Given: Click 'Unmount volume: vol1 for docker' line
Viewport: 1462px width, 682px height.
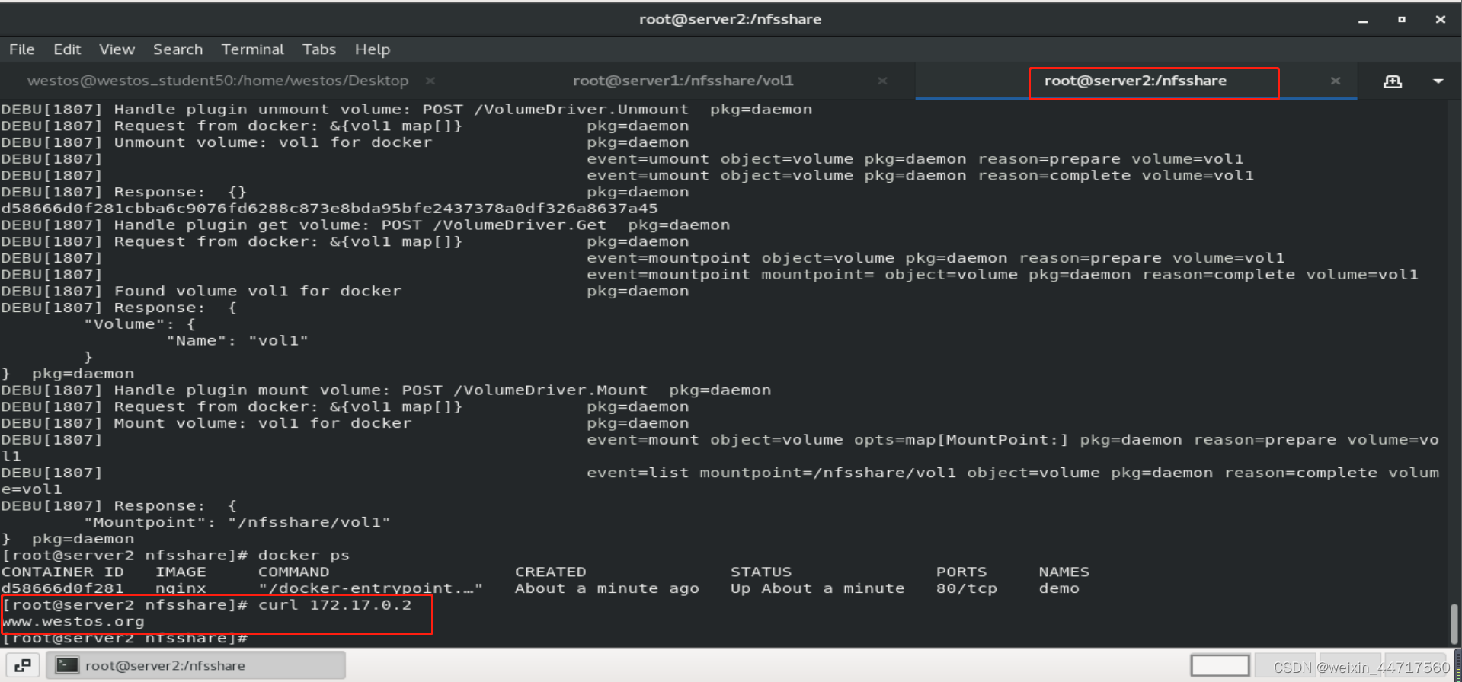Looking at the screenshot, I should pos(273,143).
